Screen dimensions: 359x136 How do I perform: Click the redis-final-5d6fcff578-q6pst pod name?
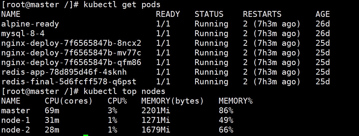pyautogui.click(x=69, y=82)
